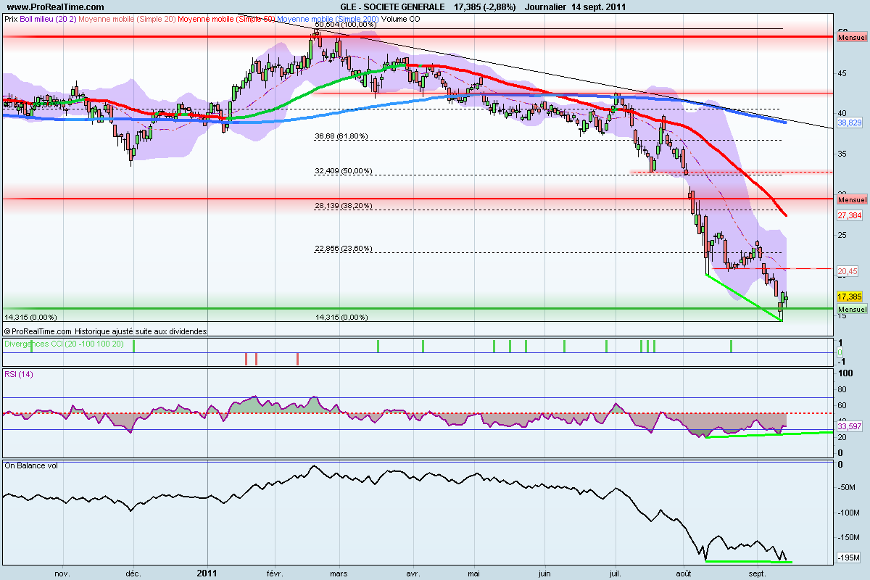The width and height of the screenshot is (870, 580).
Task: Click the RSI (14) indicator title
Action: tap(18, 374)
